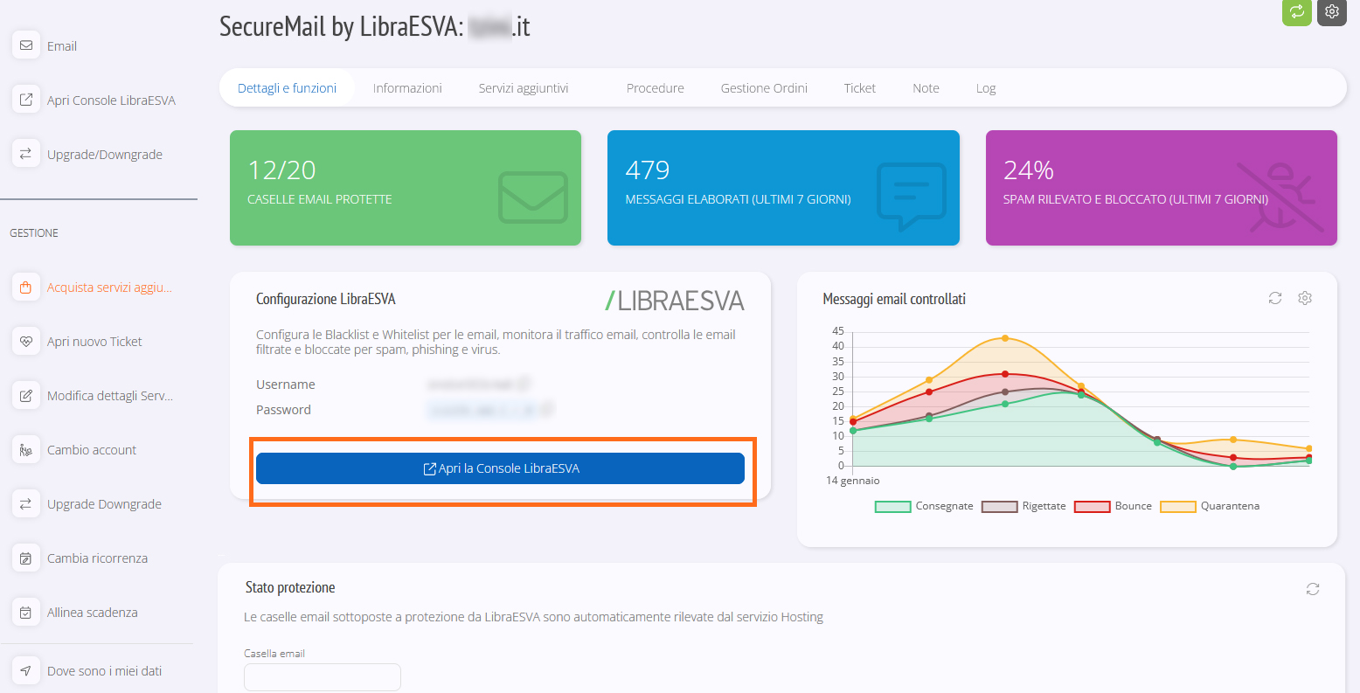Refresh the Messaggi email controllati chart
This screenshot has width=1360, height=693.
point(1275,298)
